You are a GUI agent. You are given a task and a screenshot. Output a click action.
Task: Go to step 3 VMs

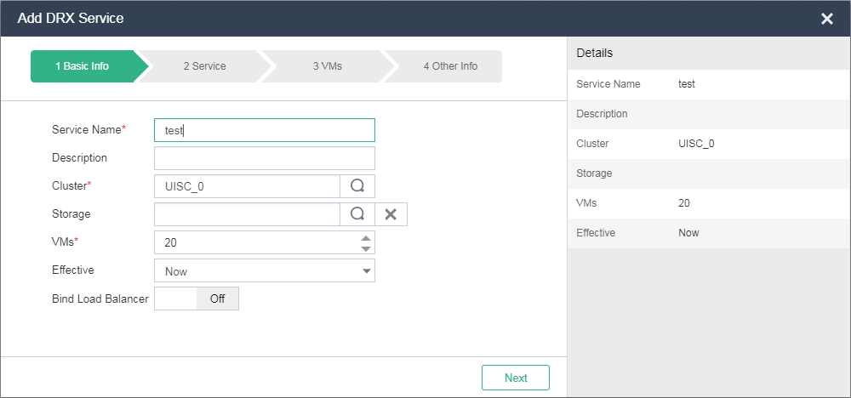point(327,66)
